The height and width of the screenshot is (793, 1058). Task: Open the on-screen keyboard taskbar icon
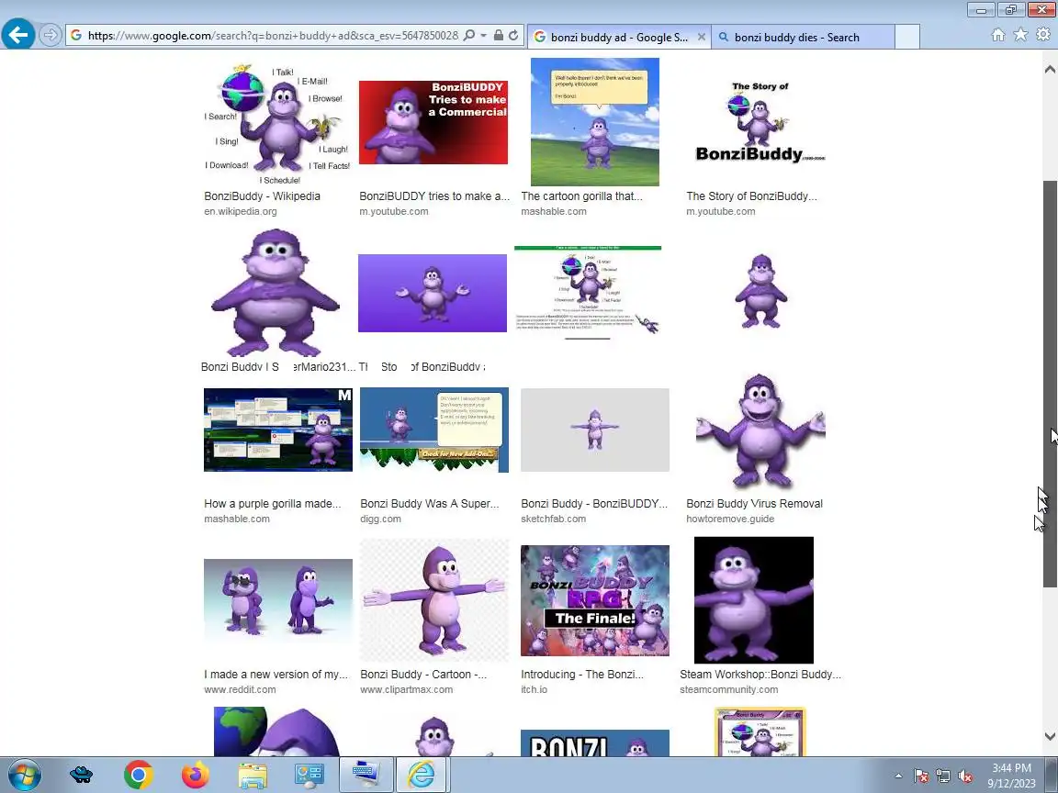[365, 775]
